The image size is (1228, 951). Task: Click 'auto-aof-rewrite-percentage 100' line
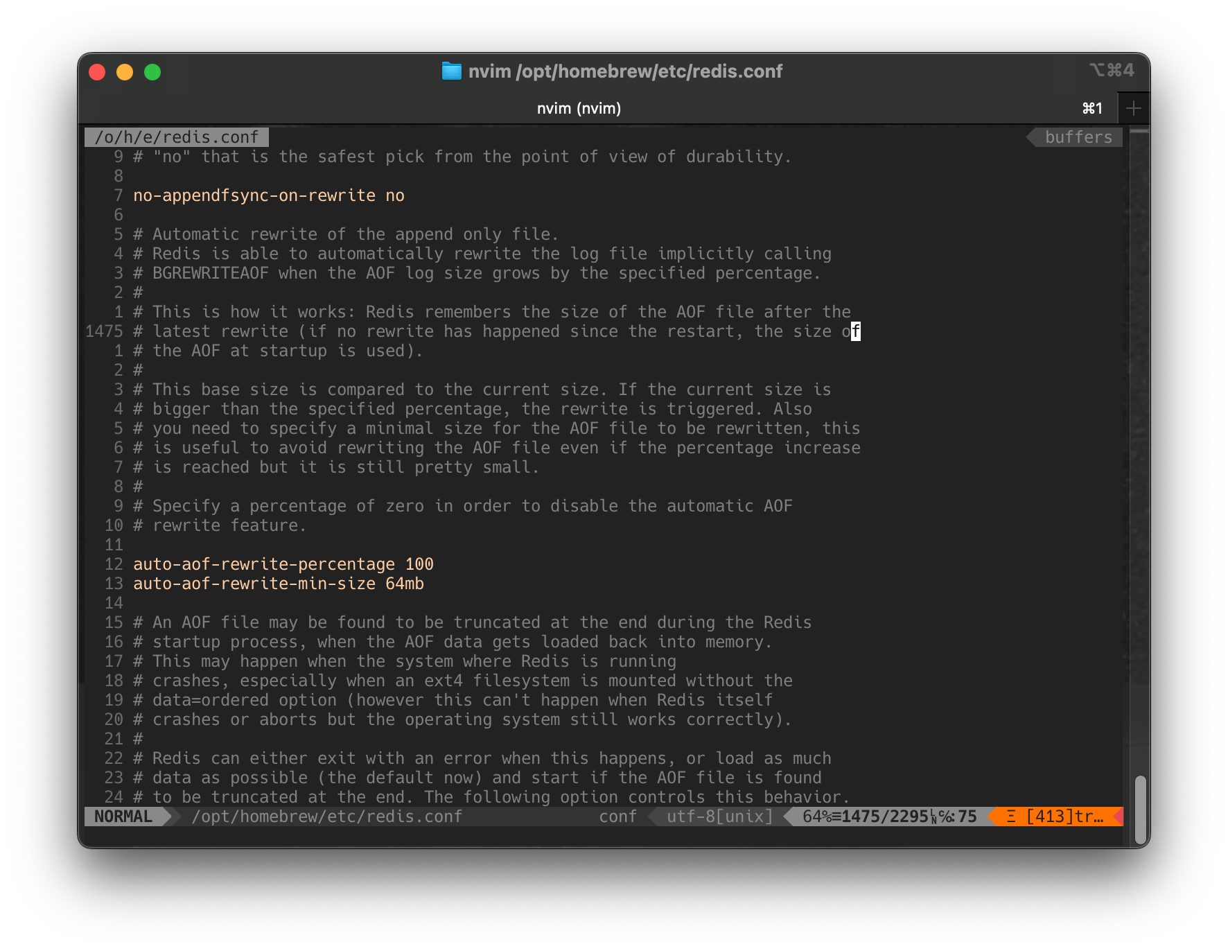(x=283, y=564)
